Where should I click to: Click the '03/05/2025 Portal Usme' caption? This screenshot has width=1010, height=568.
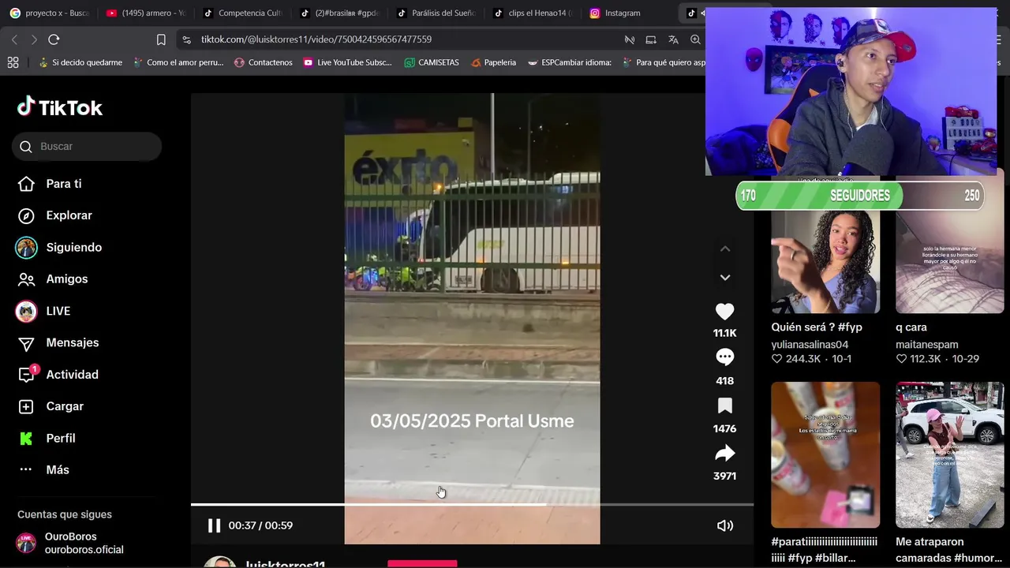(472, 421)
